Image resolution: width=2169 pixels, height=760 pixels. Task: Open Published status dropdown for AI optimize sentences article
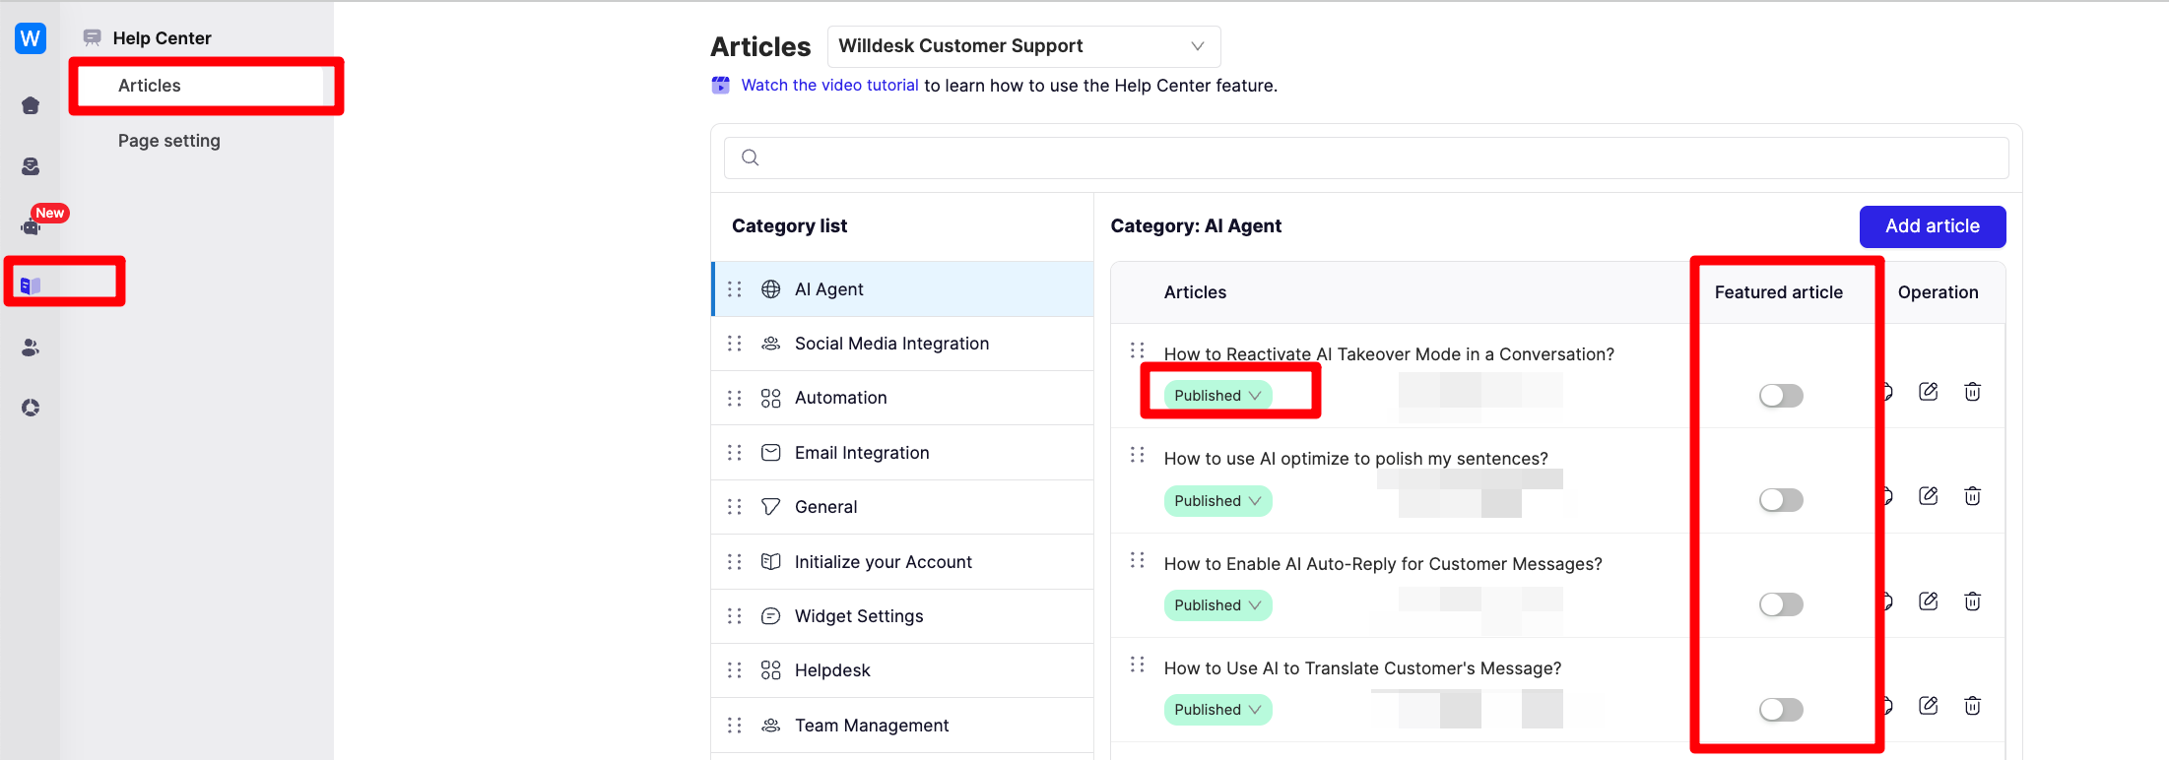tap(1217, 501)
